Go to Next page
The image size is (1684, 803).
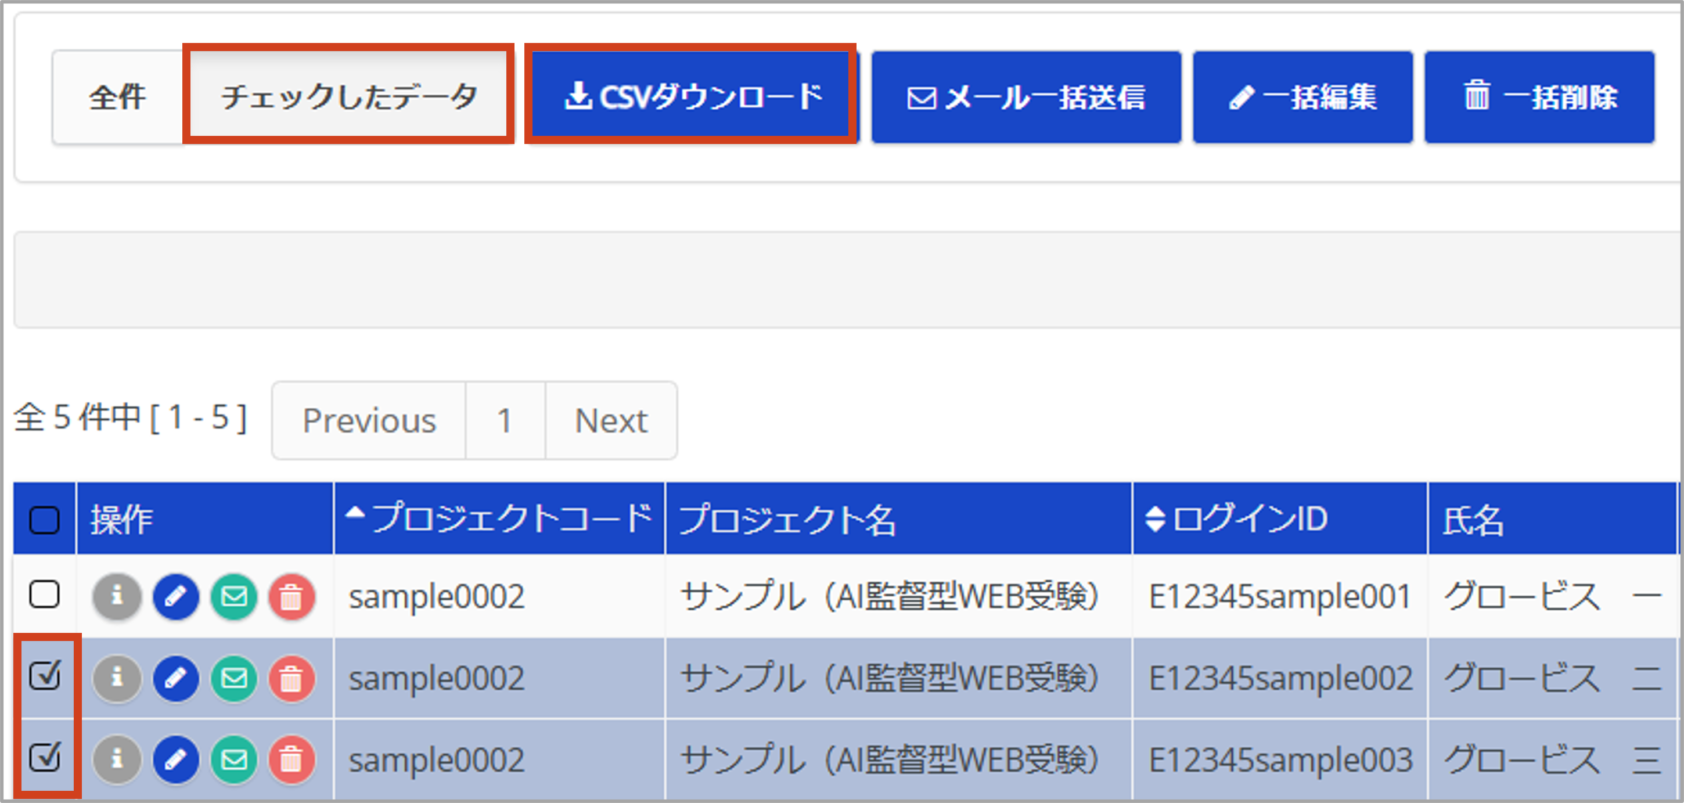(x=611, y=420)
